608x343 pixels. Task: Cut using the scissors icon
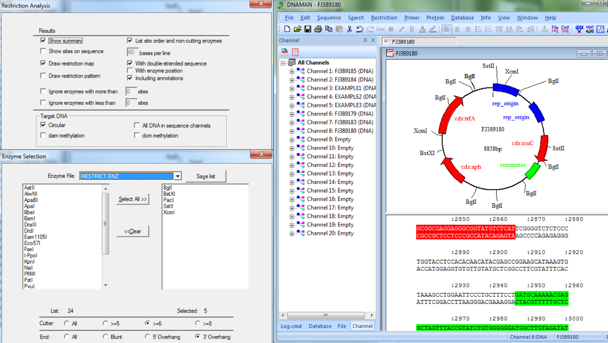[x=349, y=29]
